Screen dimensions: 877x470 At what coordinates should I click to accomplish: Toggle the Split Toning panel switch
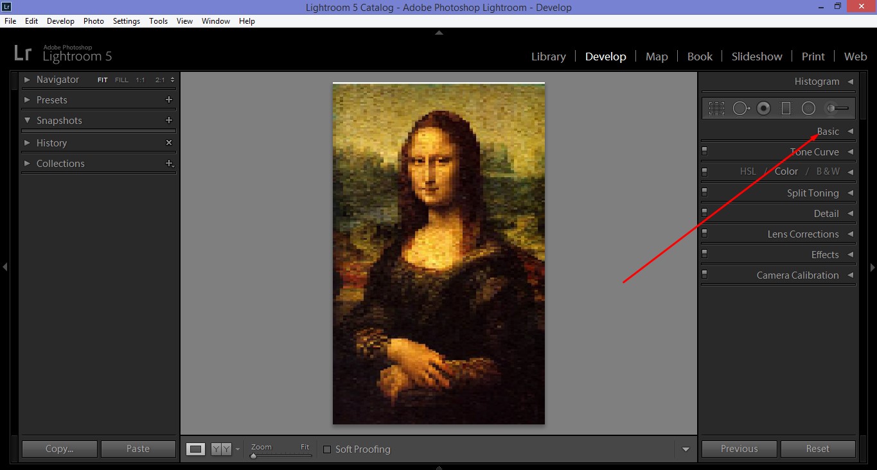pyautogui.click(x=705, y=193)
